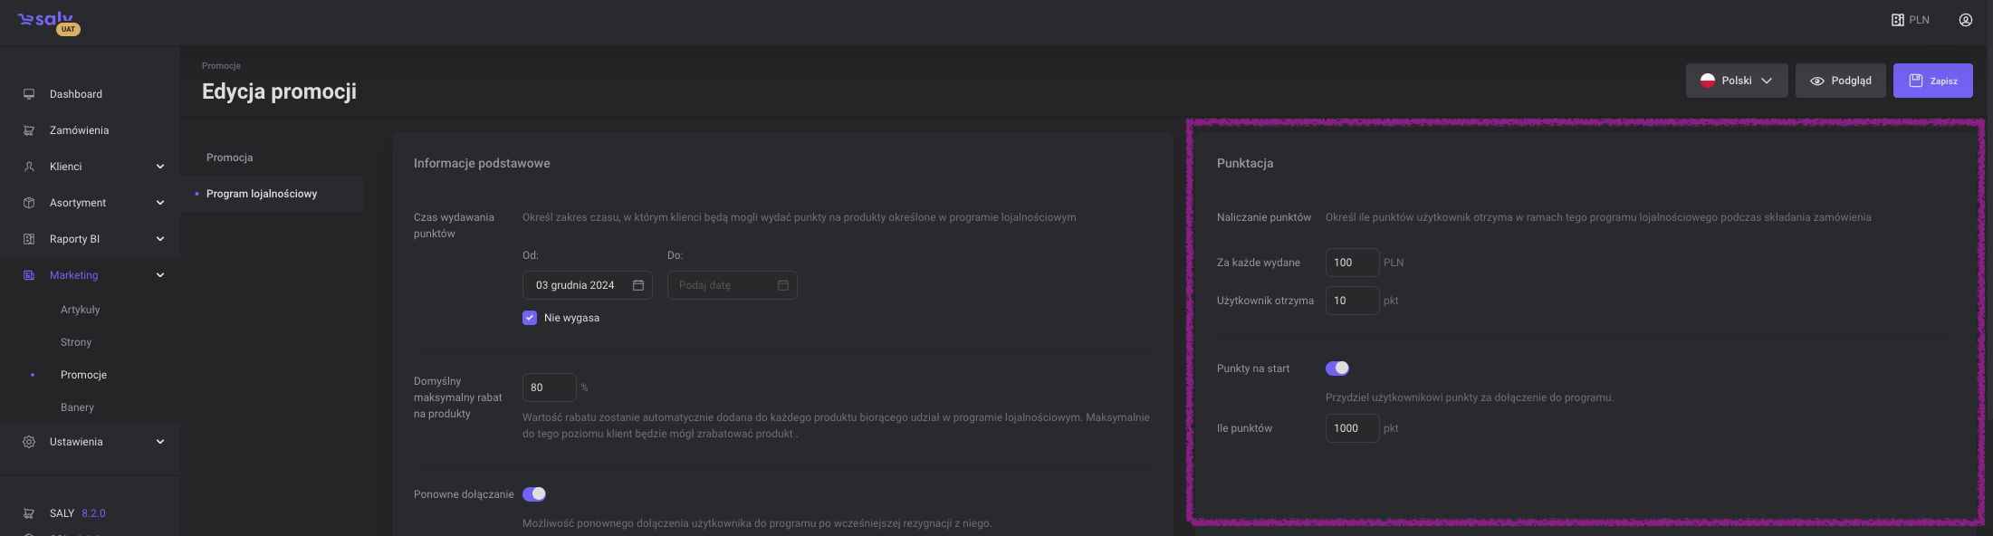Disable the Punkty na start toggle

coord(1337,368)
